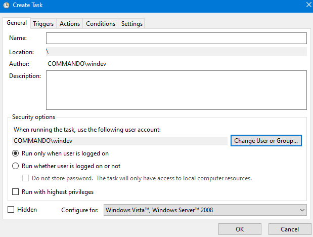Click Cancel to discard the task
Screen dimensions: 313x237
pyautogui.click(x=290, y=229)
